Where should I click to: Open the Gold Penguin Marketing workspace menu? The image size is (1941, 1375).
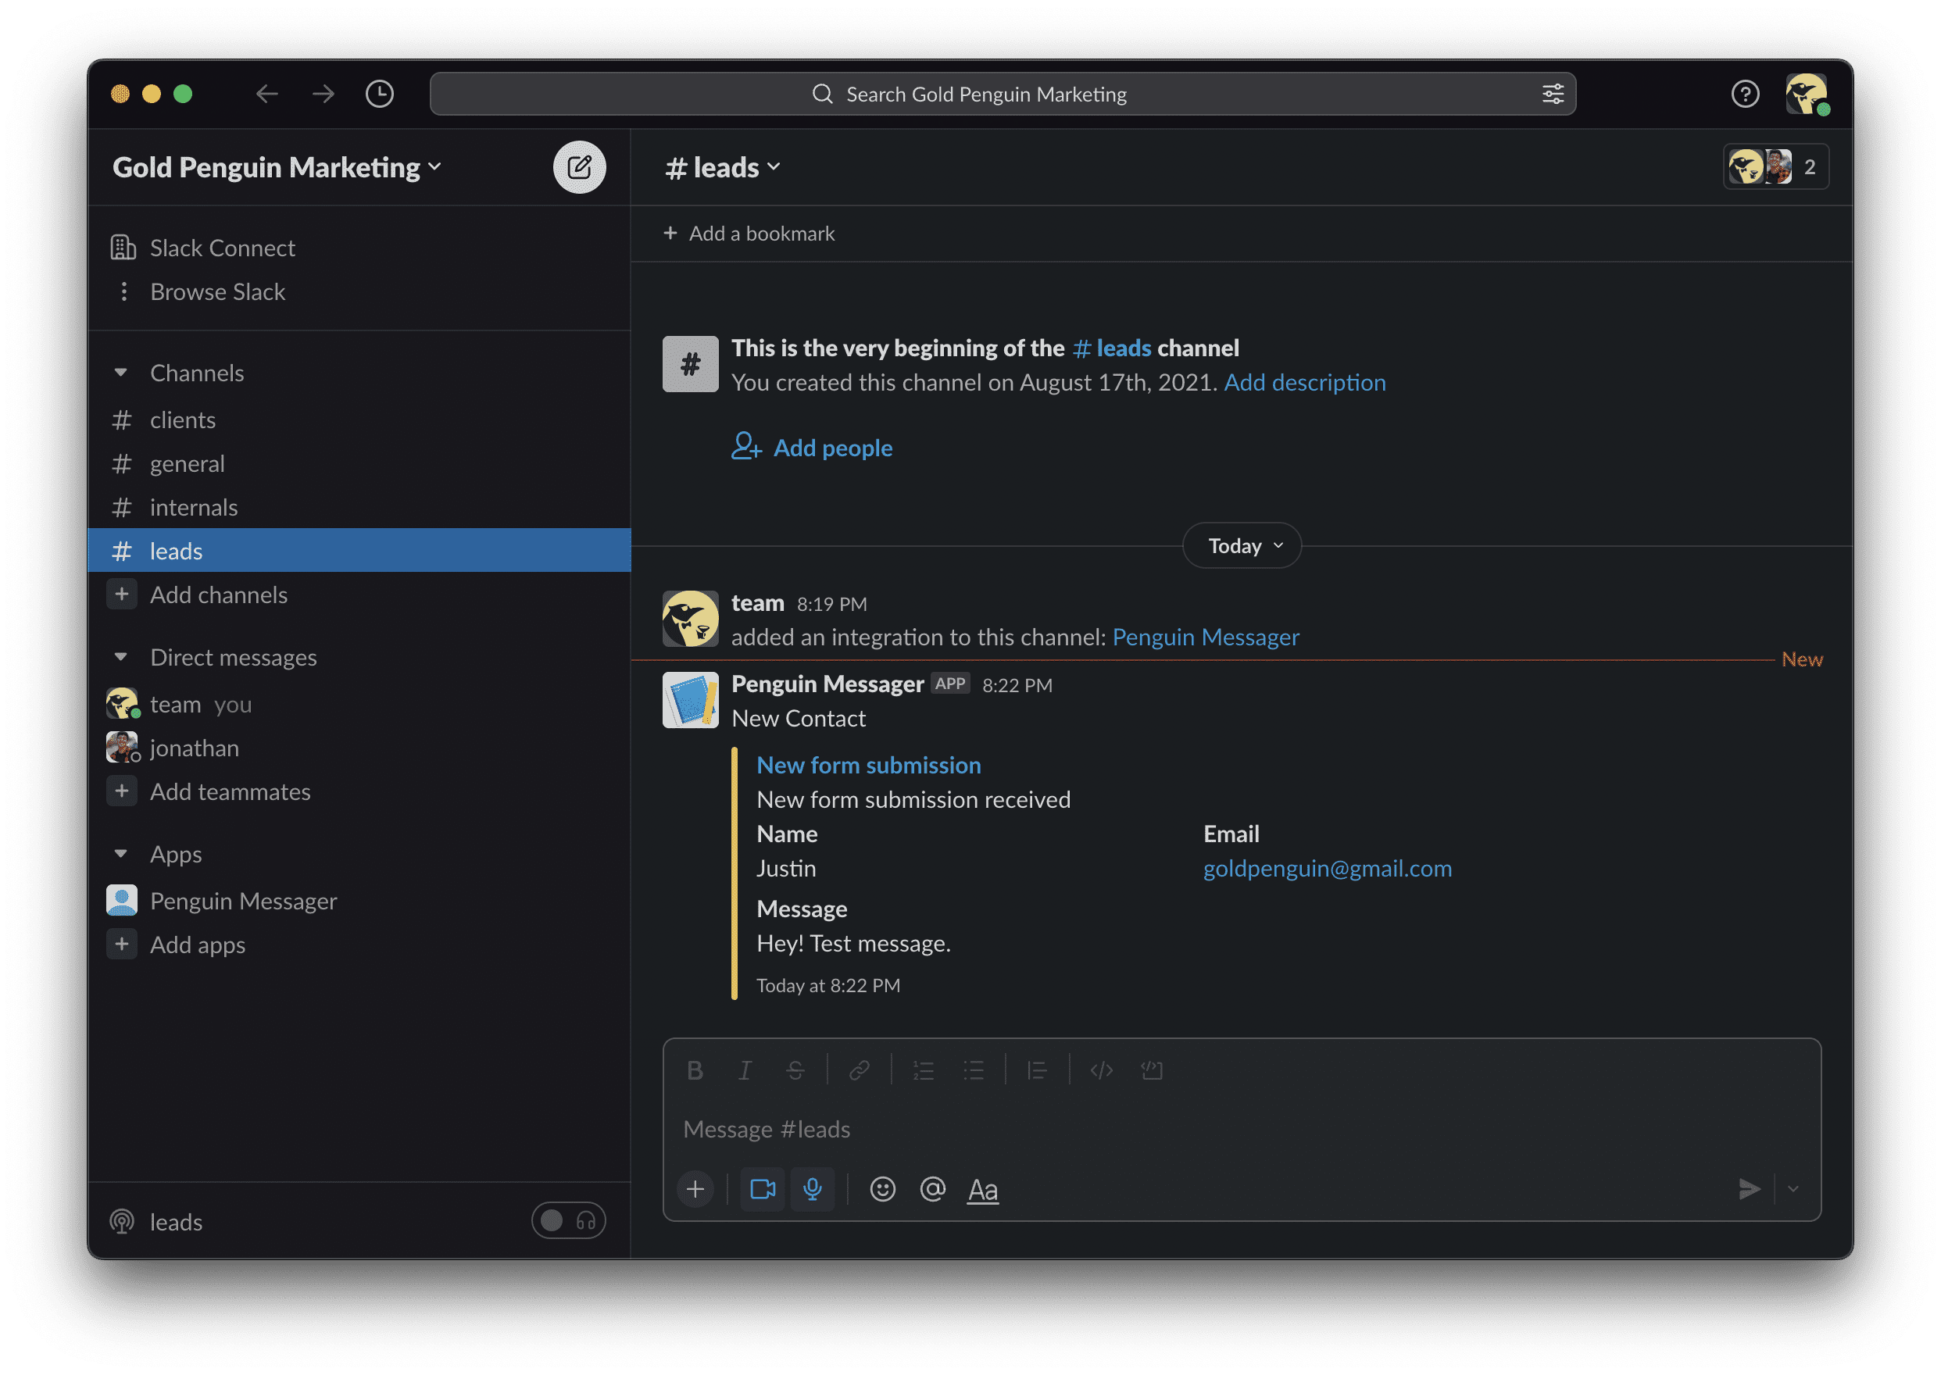277,166
